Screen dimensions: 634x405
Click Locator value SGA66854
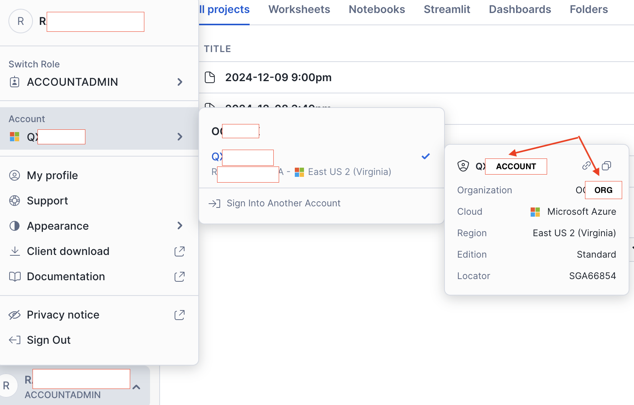[592, 276]
